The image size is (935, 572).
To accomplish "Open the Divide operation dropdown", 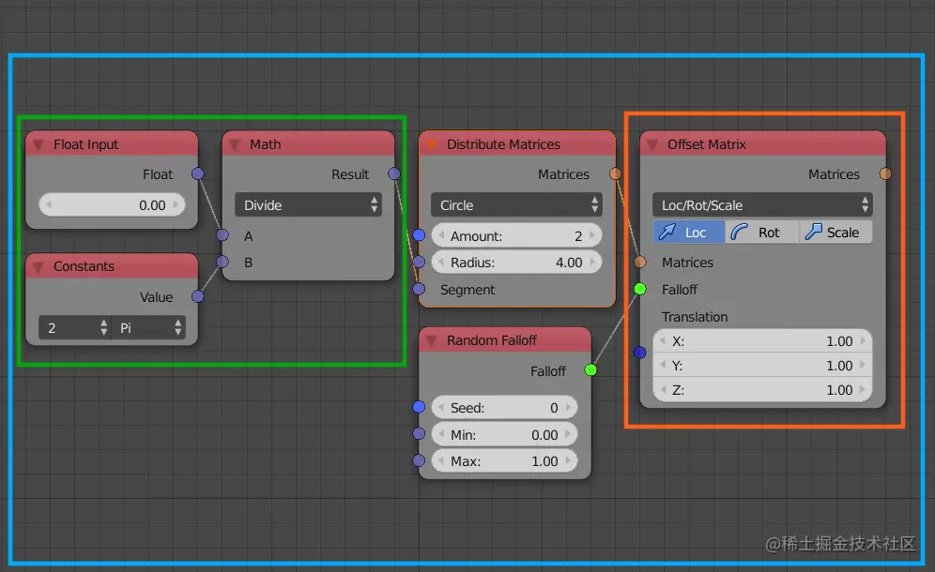I will [x=308, y=205].
